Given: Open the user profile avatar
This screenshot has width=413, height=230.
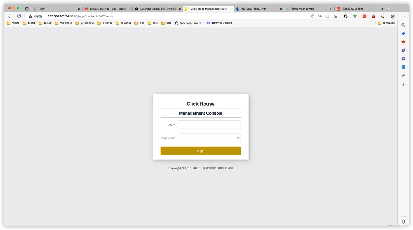Looking at the screenshot, I should coord(393,16).
